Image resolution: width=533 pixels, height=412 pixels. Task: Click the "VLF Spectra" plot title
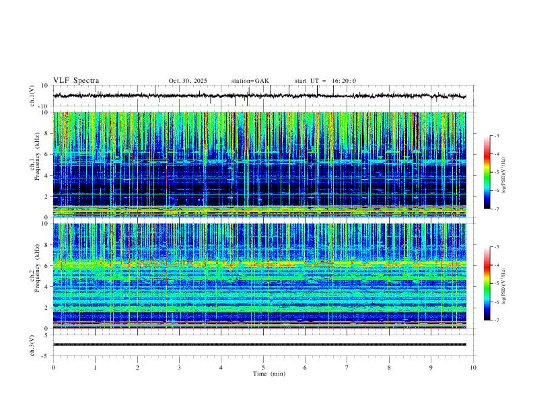pos(76,80)
